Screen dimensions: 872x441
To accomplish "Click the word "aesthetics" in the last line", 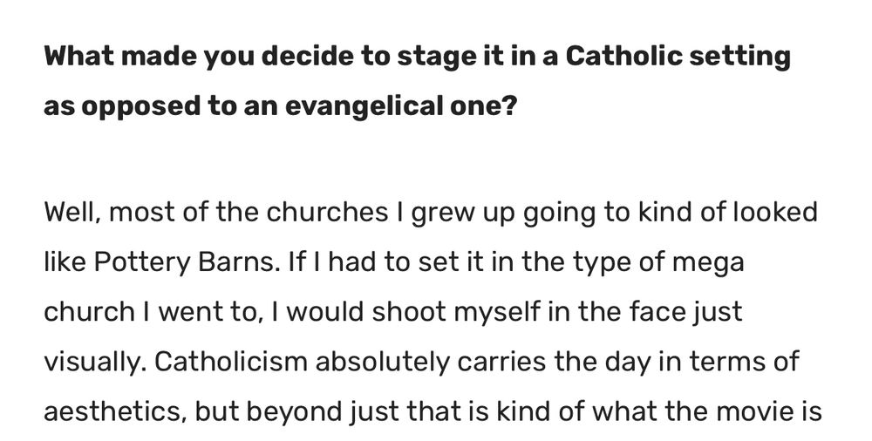I will pyautogui.click(x=113, y=410).
